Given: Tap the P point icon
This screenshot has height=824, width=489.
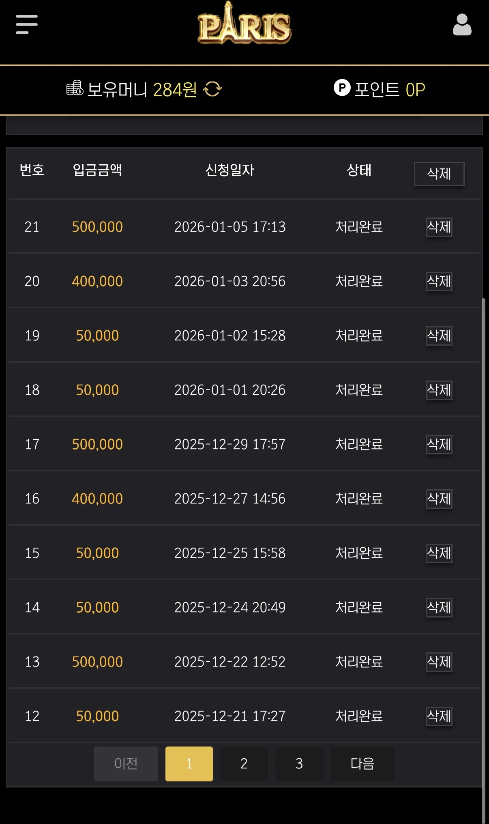Looking at the screenshot, I should 342,88.
